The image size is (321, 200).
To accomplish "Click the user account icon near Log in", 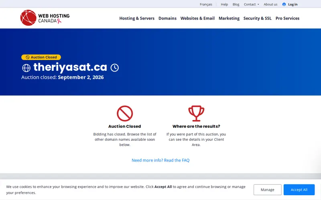I will click(284, 4).
